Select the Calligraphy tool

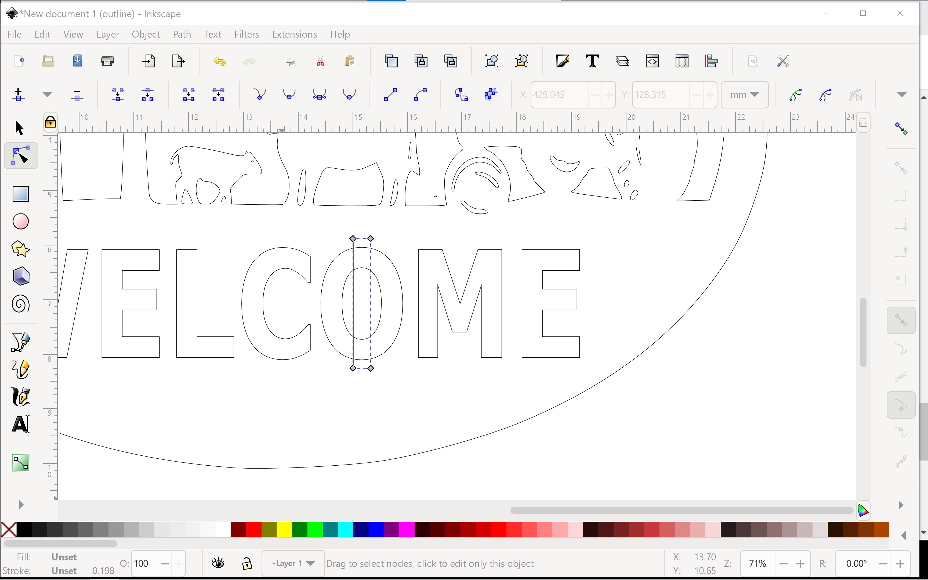21,397
